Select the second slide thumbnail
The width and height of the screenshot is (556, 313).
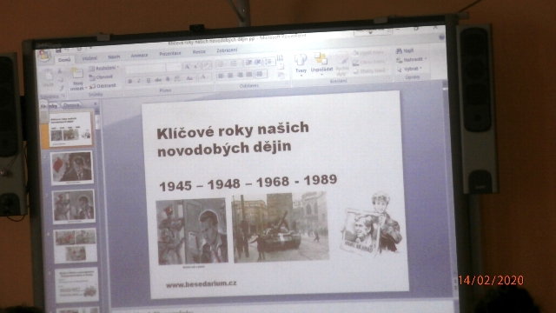(72, 168)
